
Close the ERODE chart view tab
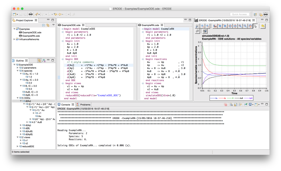click(253, 20)
